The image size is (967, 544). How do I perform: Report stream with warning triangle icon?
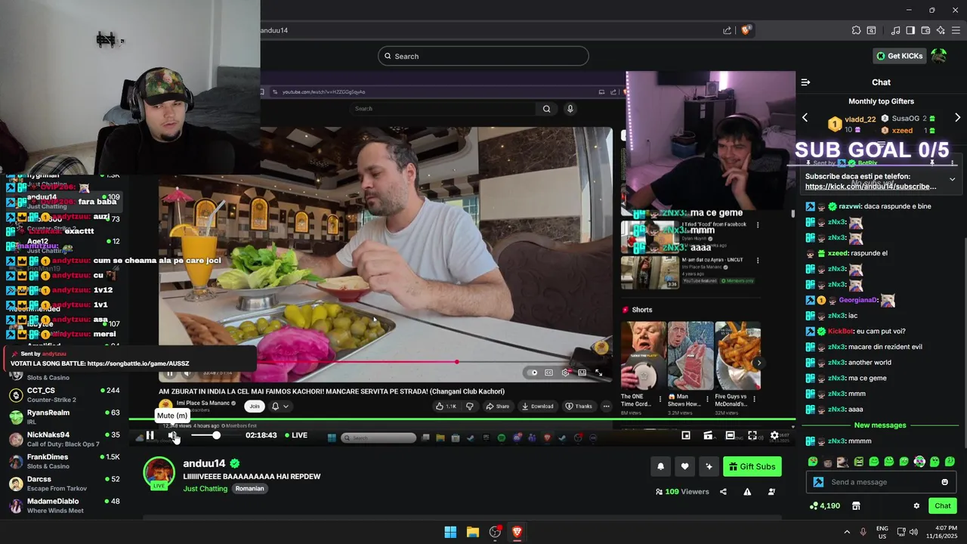(747, 492)
